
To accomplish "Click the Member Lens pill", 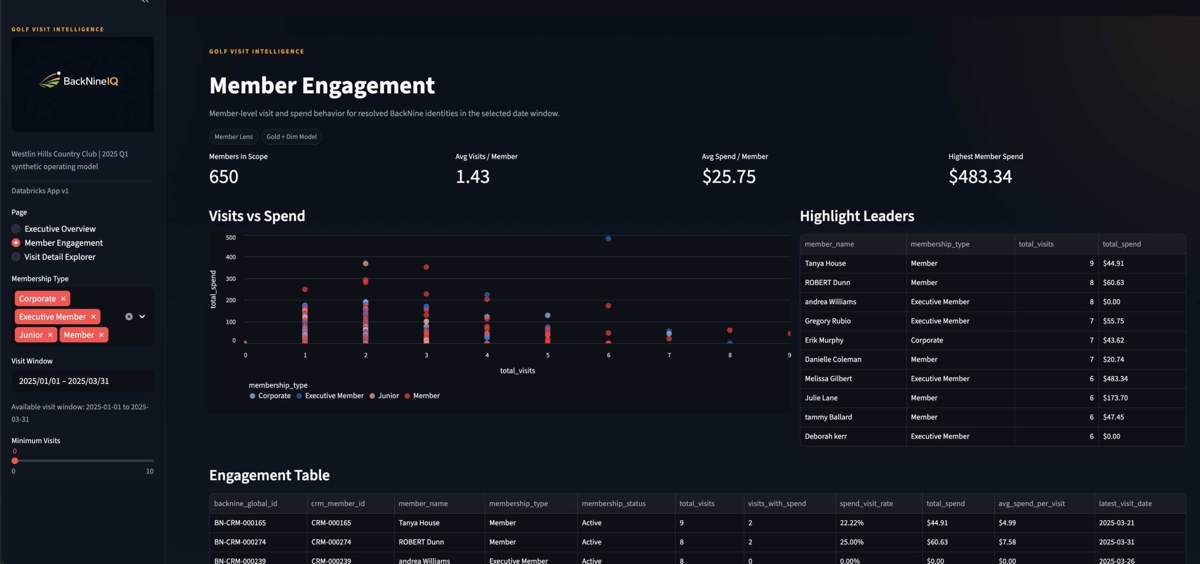I will 233,137.
